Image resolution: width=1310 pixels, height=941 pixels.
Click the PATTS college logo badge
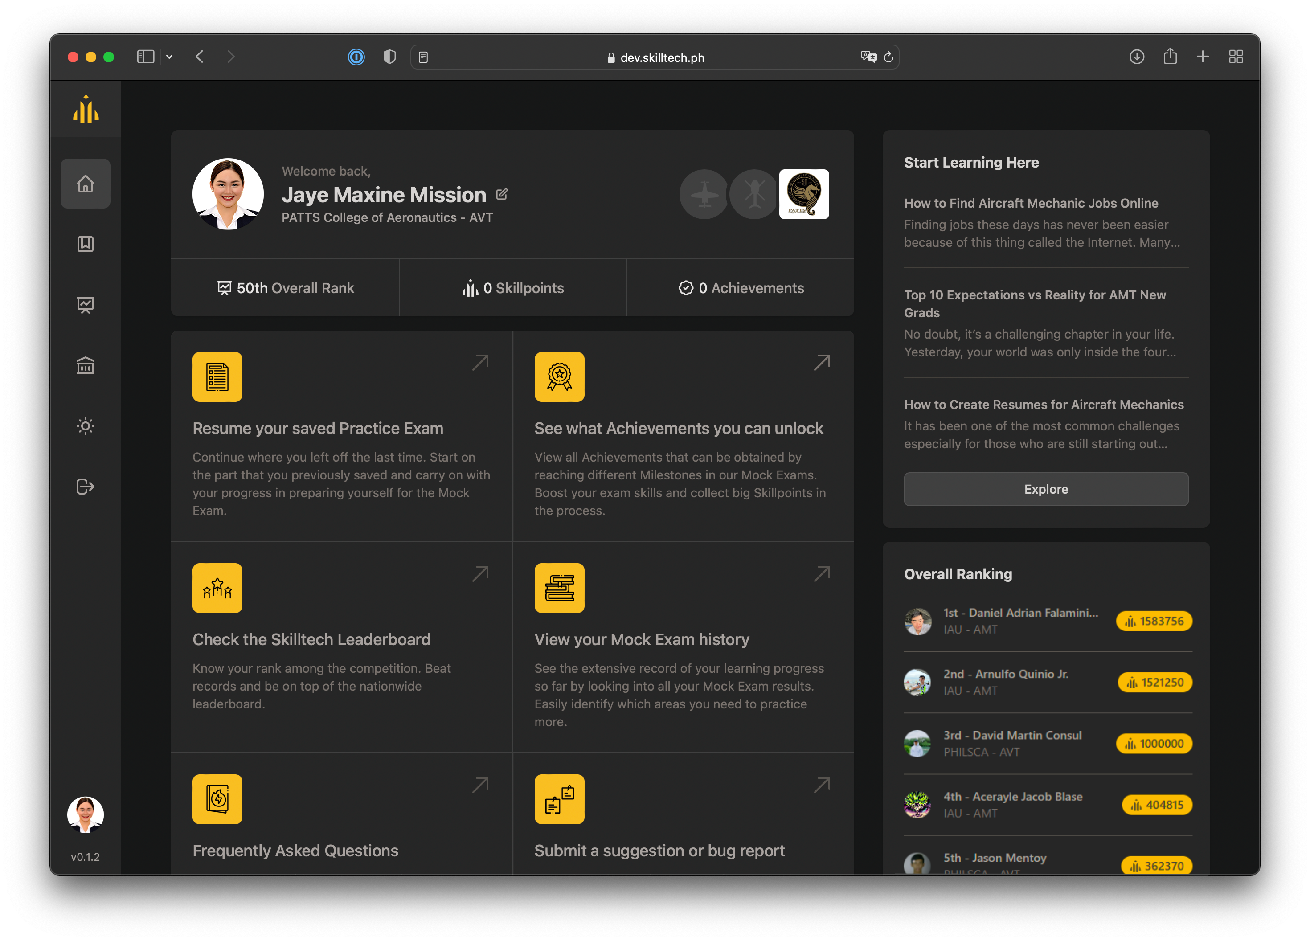(803, 194)
